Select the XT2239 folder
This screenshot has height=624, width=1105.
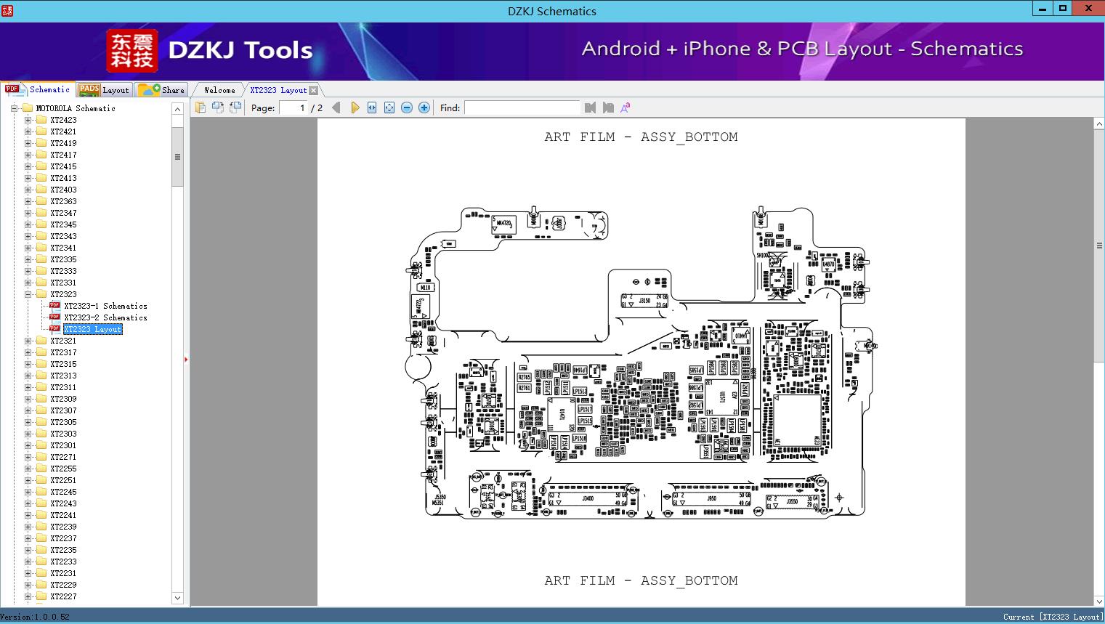63,527
